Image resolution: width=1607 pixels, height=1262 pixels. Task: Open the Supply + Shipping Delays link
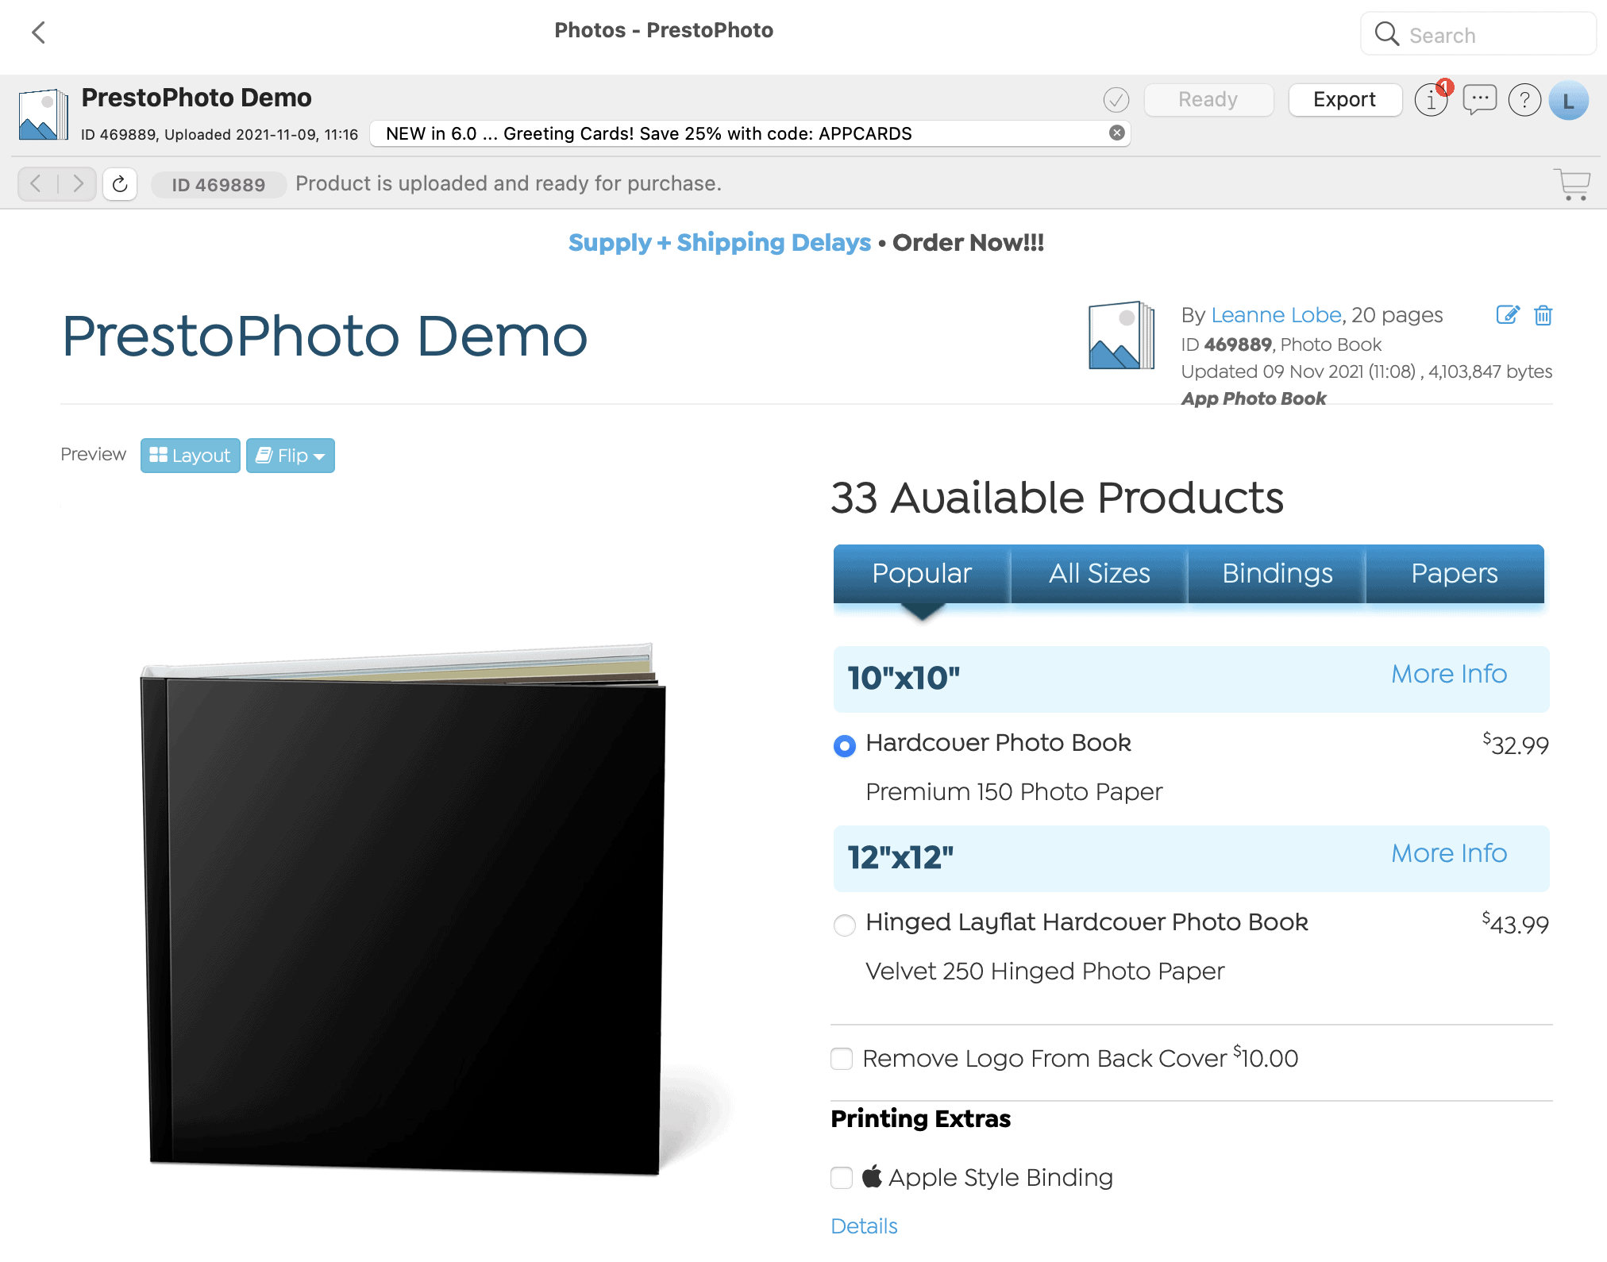click(x=719, y=243)
